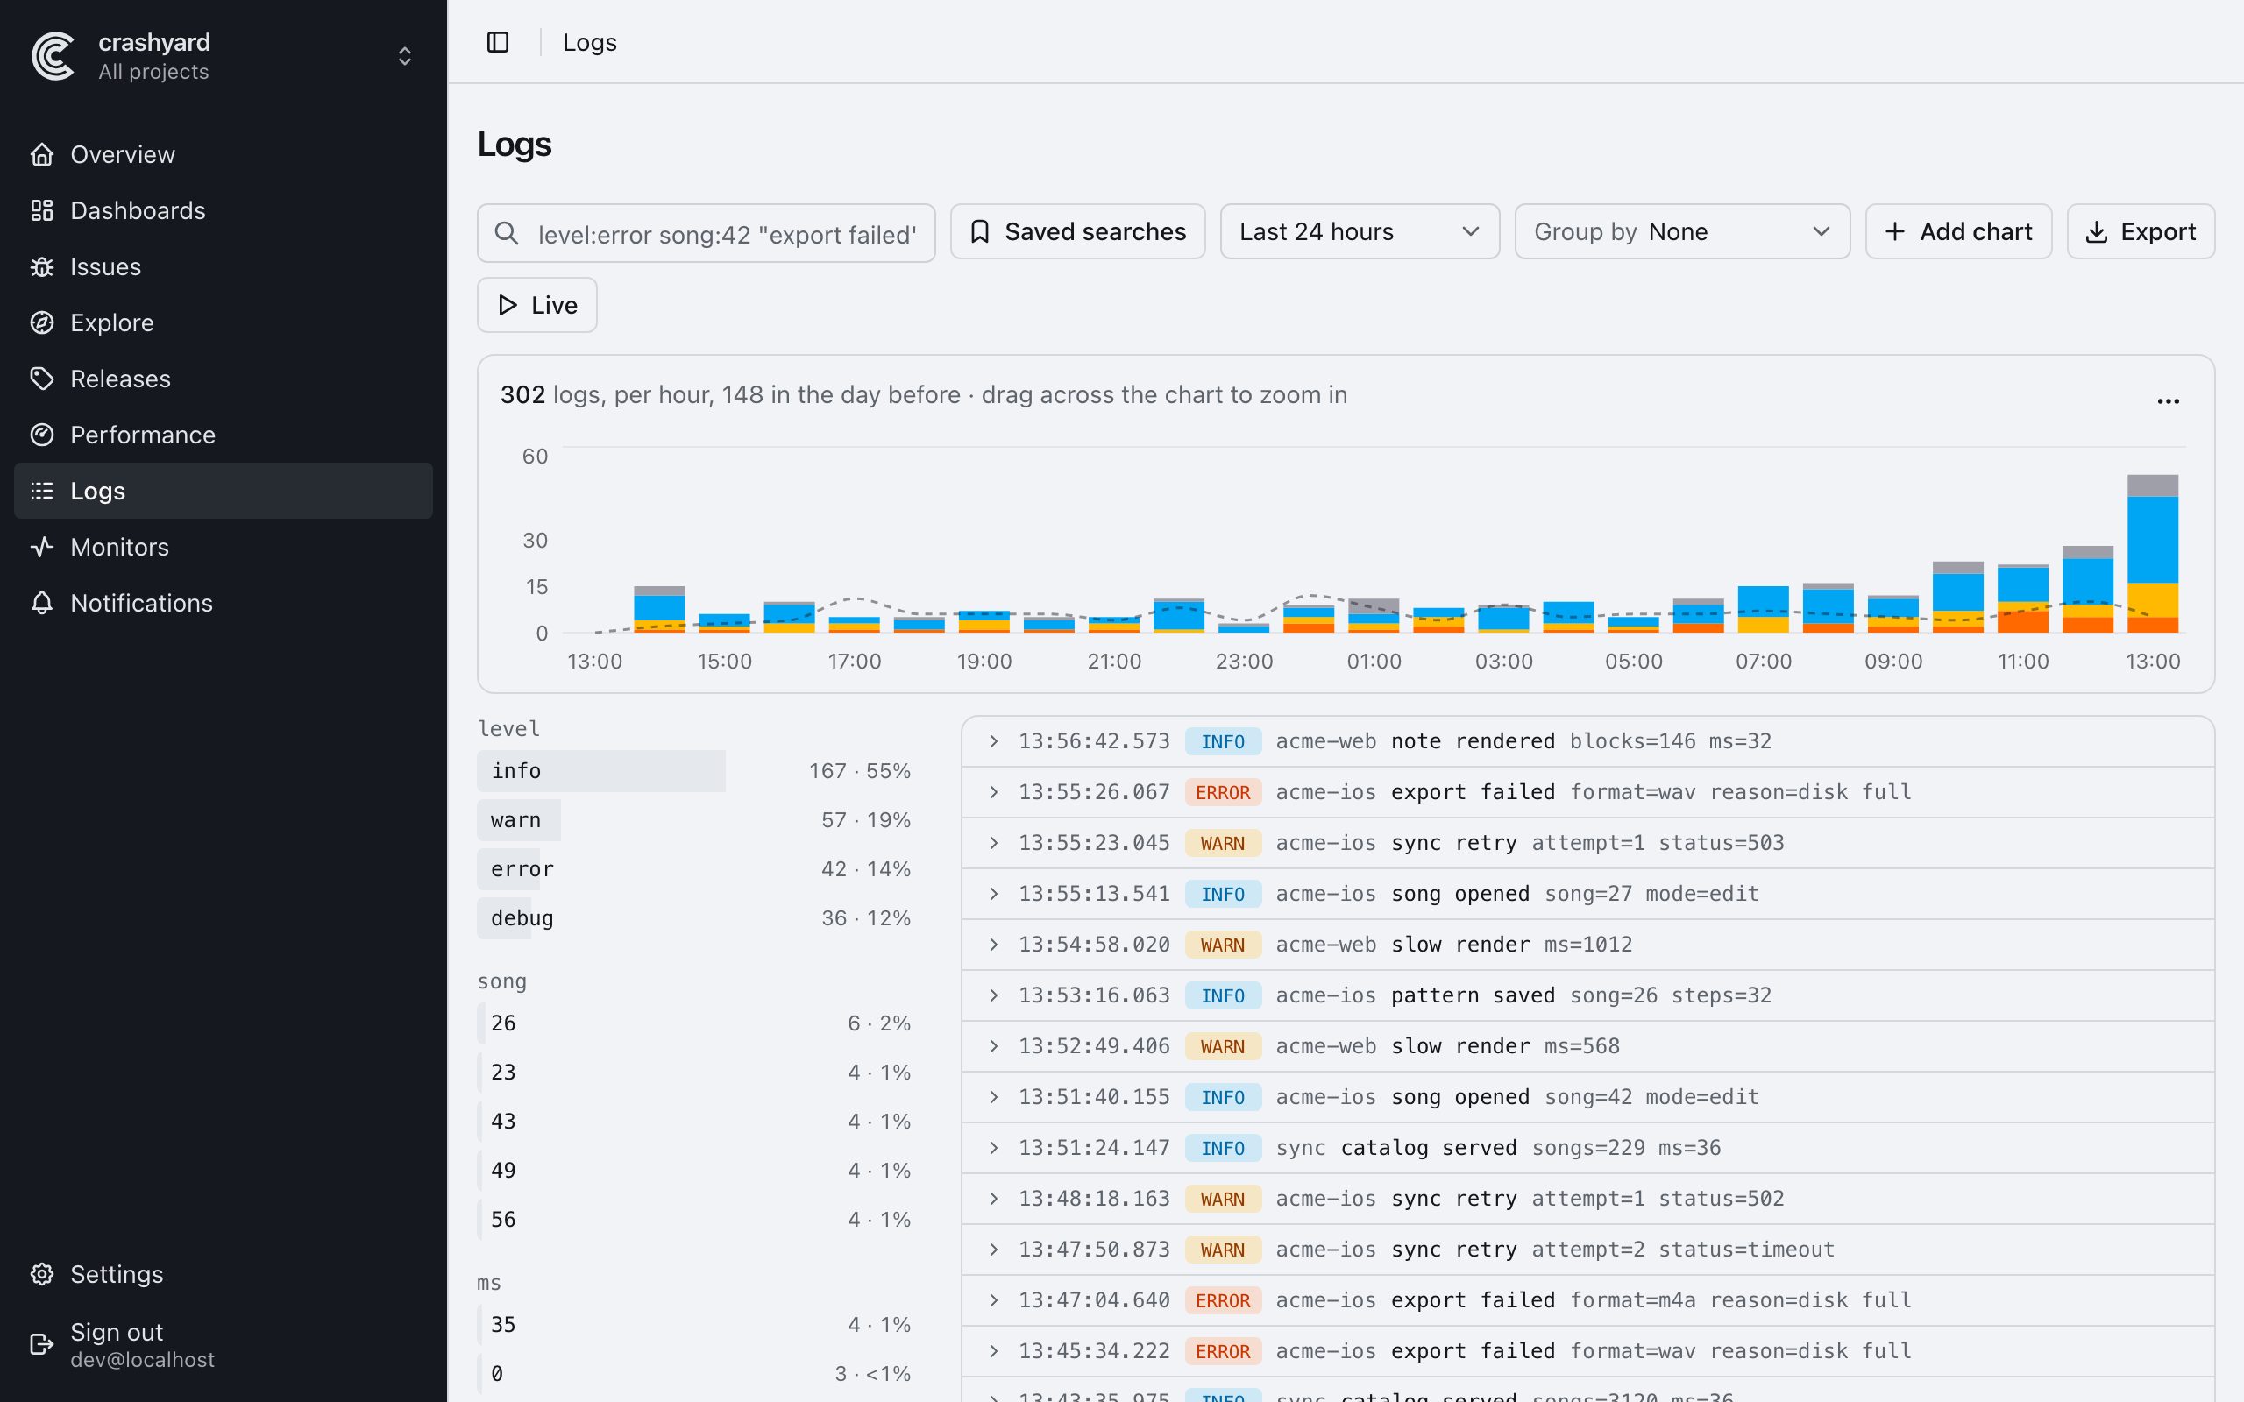Open Saved searches
Screen dimensions: 2244x1402
tap(1077, 232)
